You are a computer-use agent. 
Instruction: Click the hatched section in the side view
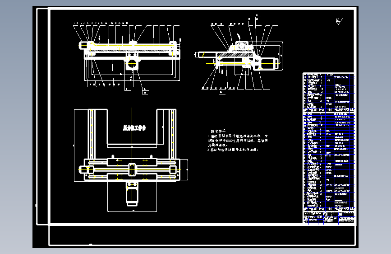click(235, 55)
